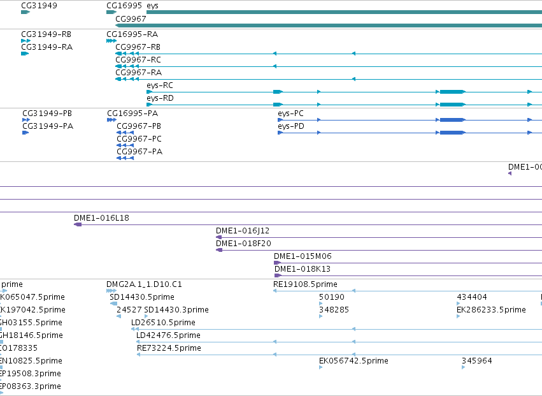Viewport: 542px width, 396px height.
Task: Click the RE19108.5prime EST label
Action: click(305, 284)
